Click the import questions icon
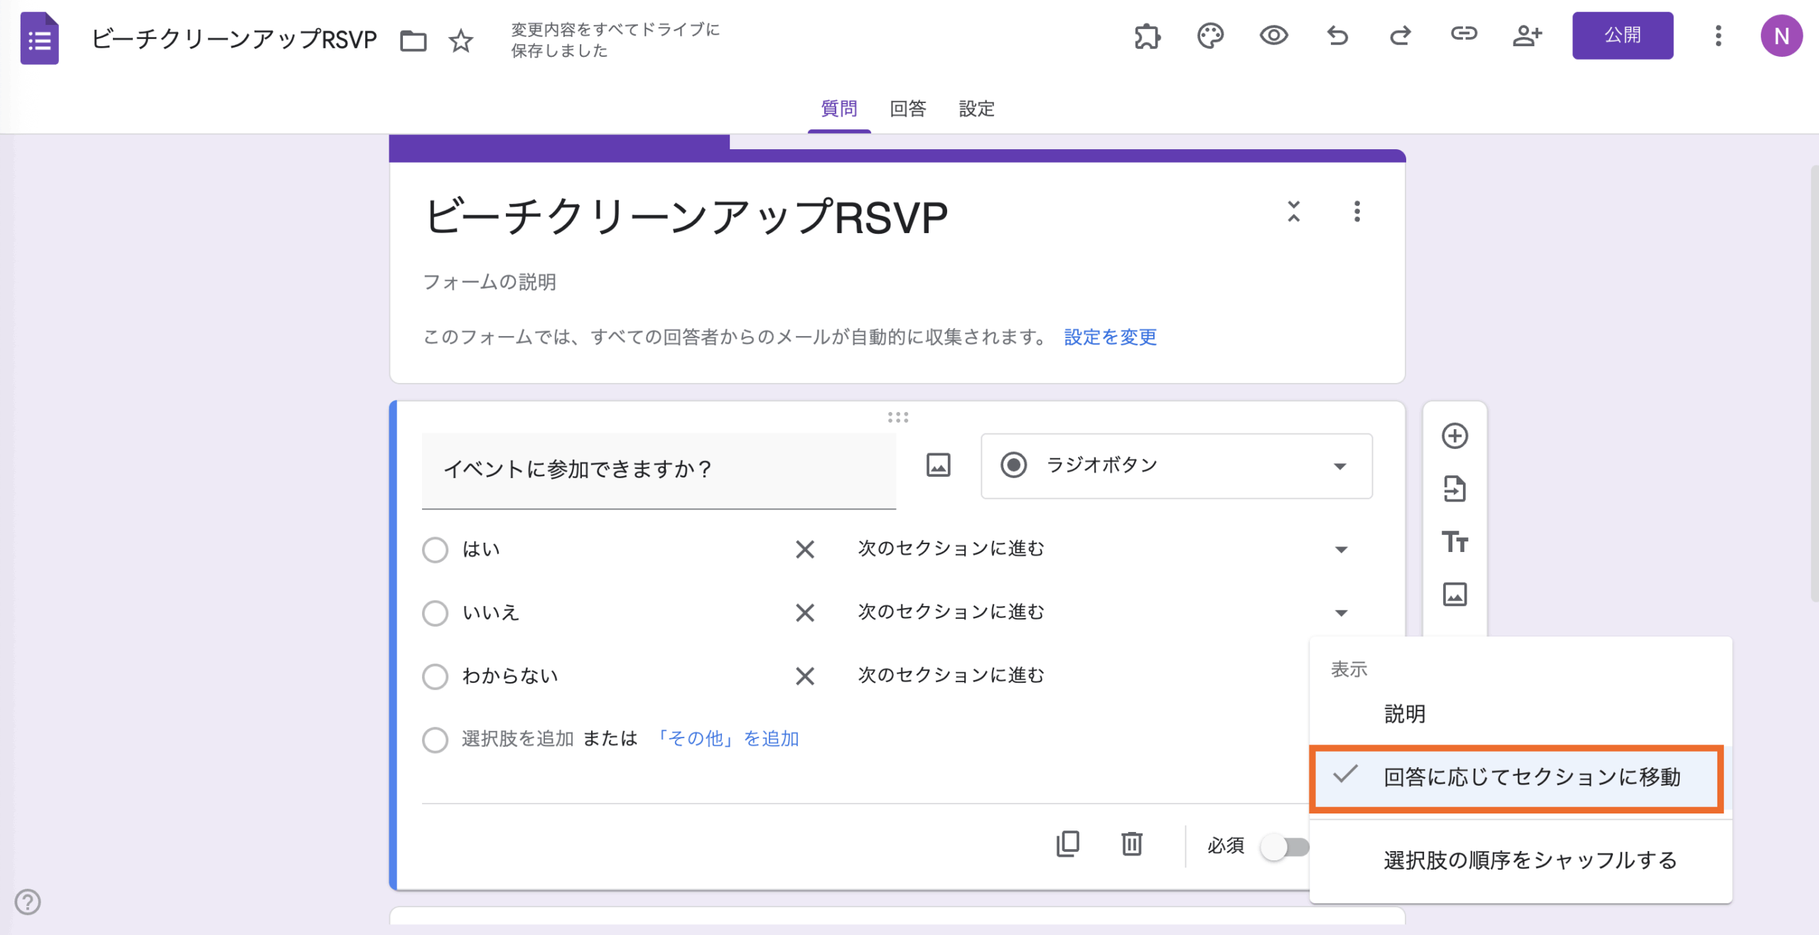Screen dimensions: 1819x935 (1454, 489)
